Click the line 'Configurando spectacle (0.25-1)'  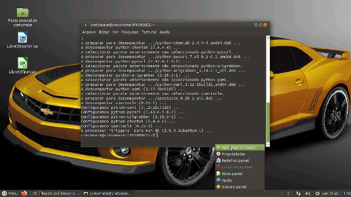coord(121,126)
